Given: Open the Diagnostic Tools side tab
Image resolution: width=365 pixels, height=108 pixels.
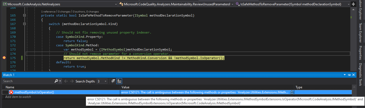Looking at the screenshot, I should tap(360, 74).
